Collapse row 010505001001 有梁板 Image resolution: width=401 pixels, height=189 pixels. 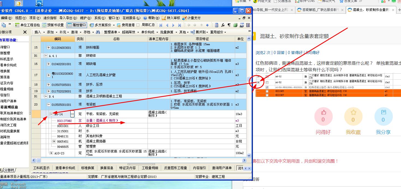click(49, 104)
